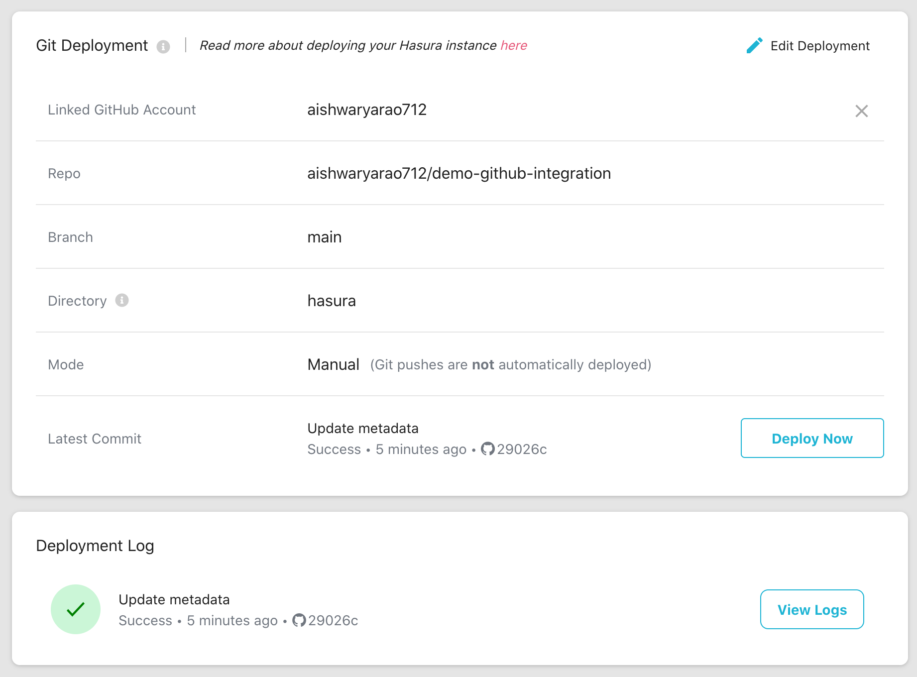Click the GitHub icon beside latest commit 29026c

click(x=488, y=449)
